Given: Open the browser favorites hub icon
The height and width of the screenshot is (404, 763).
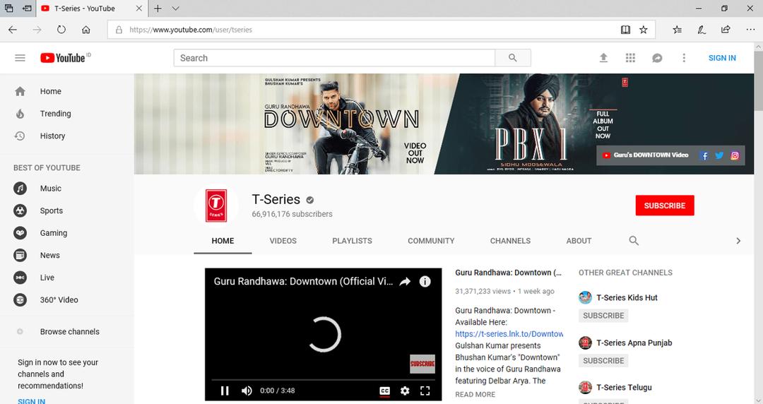Looking at the screenshot, I should pyautogui.click(x=677, y=30).
